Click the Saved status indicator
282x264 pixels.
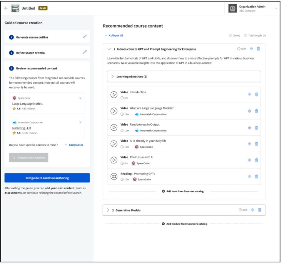click(x=235, y=35)
